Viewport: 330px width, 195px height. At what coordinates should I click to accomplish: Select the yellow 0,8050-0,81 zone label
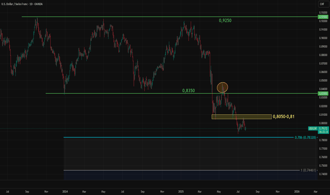coord(284,117)
